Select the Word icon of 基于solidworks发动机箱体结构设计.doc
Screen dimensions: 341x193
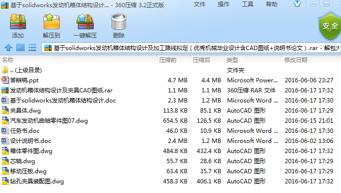5,100
